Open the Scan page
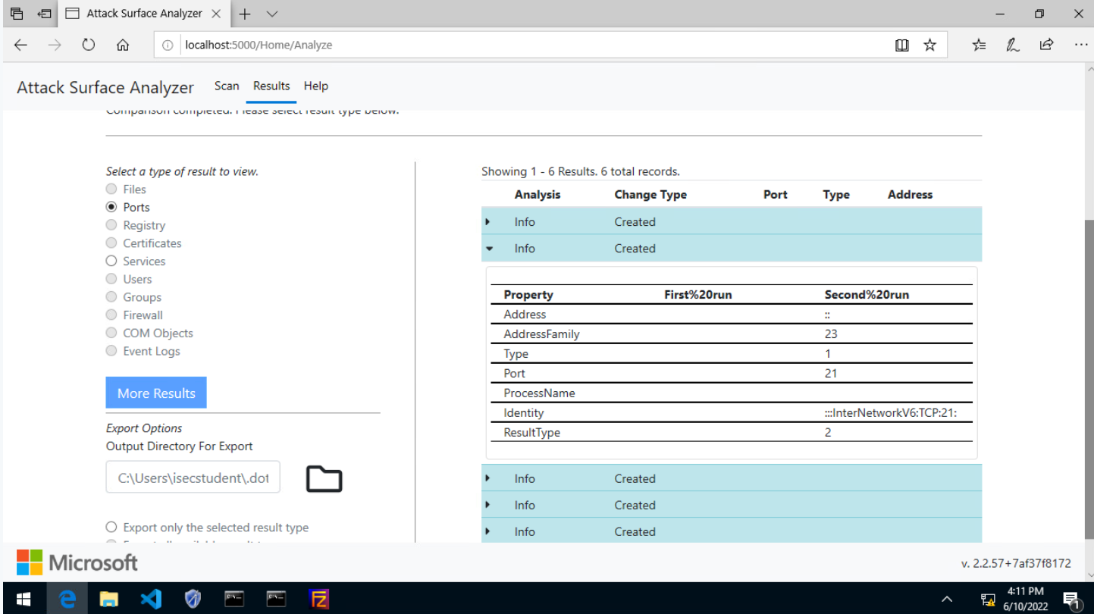 (227, 86)
